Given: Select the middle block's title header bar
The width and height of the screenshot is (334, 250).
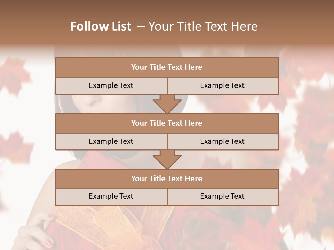Looking at the screenshot, I should pyautogui.click(x=167, y=123).
